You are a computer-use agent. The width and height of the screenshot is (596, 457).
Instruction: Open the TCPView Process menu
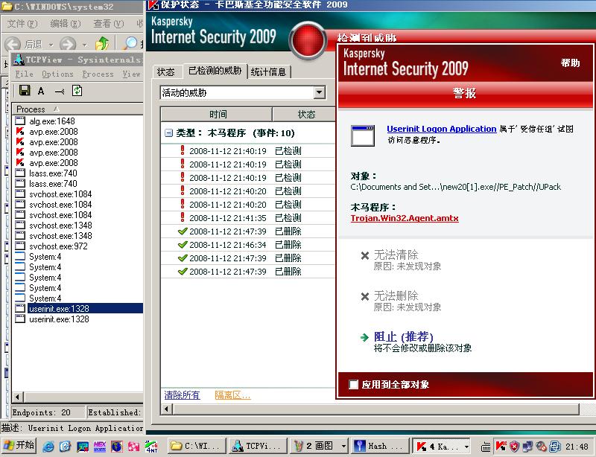click(x=98, y=74)
